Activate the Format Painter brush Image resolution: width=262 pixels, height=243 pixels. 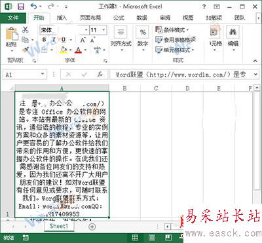pyautogui.click(x=26, y=50)
